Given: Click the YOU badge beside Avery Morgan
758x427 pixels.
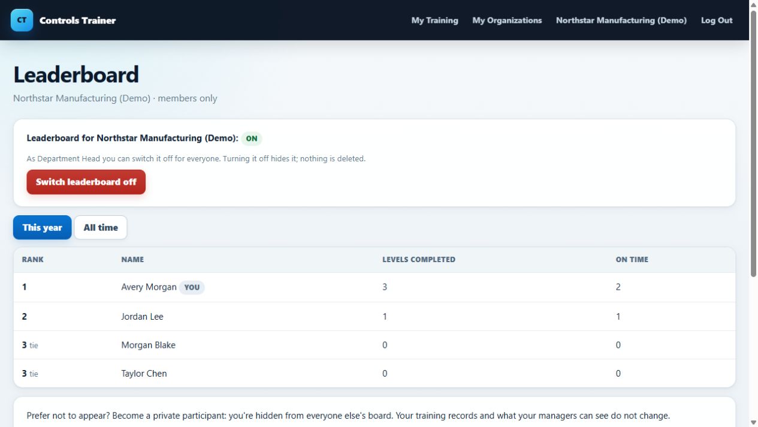Looking at the screenshot, I should pos(192,287).
